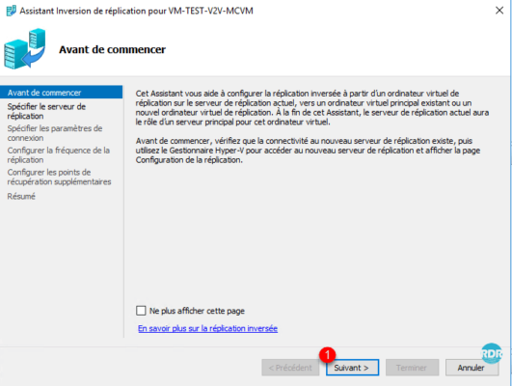Screen dimensions: 512x386
Task: Select 'Avant de commencer' step in sidebar
Action: [x=61, y=93]
